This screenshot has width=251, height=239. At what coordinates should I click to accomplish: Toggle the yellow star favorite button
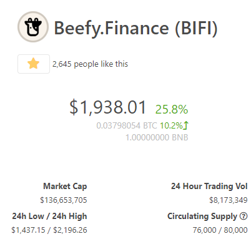pyautogui.click(x=34, y=64)
